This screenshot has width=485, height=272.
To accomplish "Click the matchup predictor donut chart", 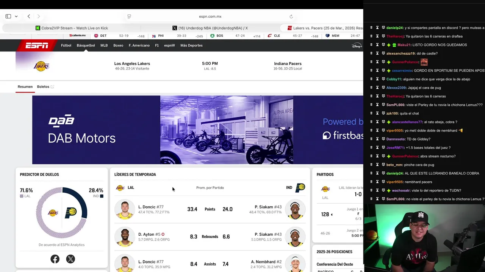I will pos(62,213).
